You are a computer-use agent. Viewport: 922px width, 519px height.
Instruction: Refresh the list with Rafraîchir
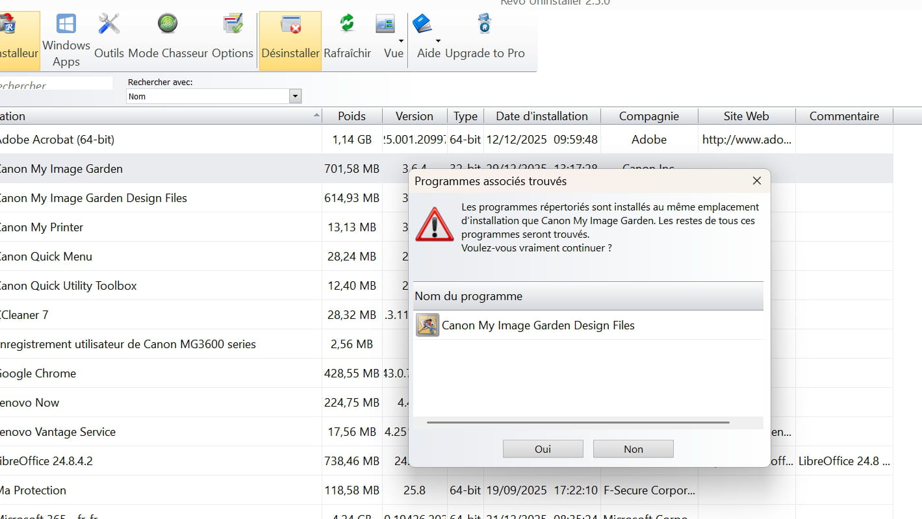point(348,40)
